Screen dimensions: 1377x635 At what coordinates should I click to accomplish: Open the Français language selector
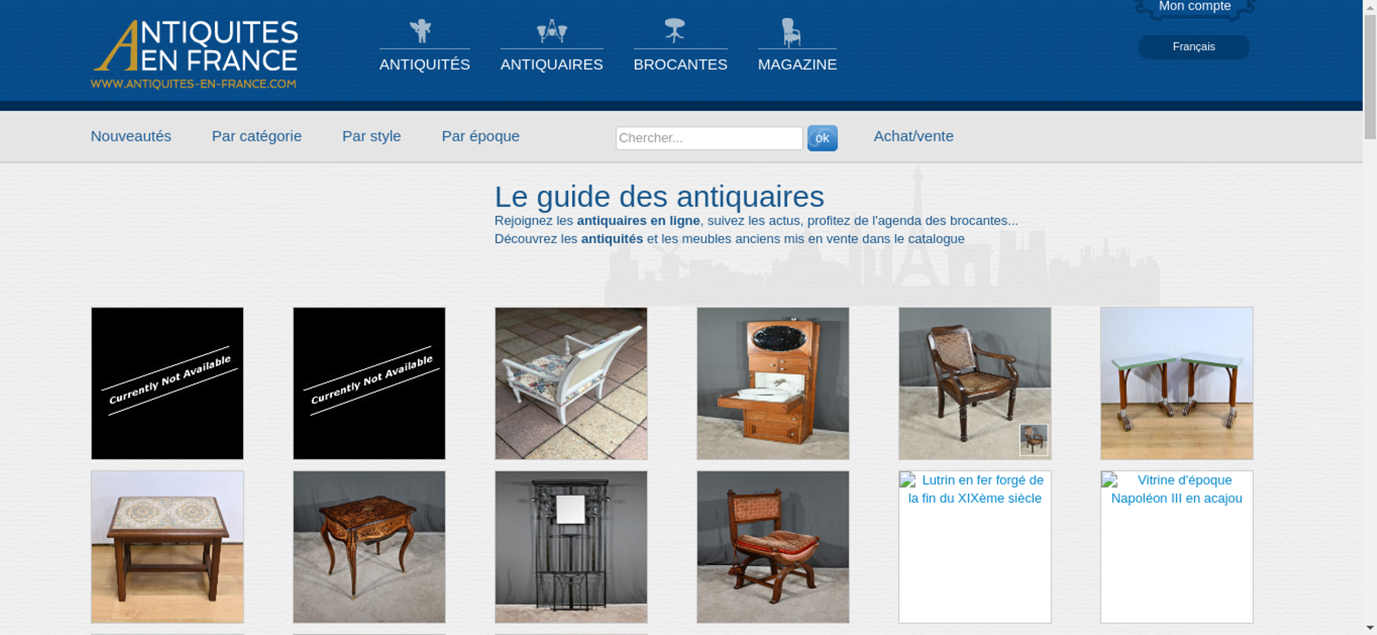1194,47
